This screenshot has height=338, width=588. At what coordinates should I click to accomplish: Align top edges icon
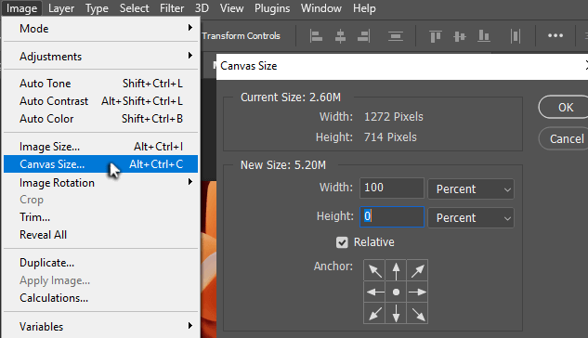click(x=435, y=36)
